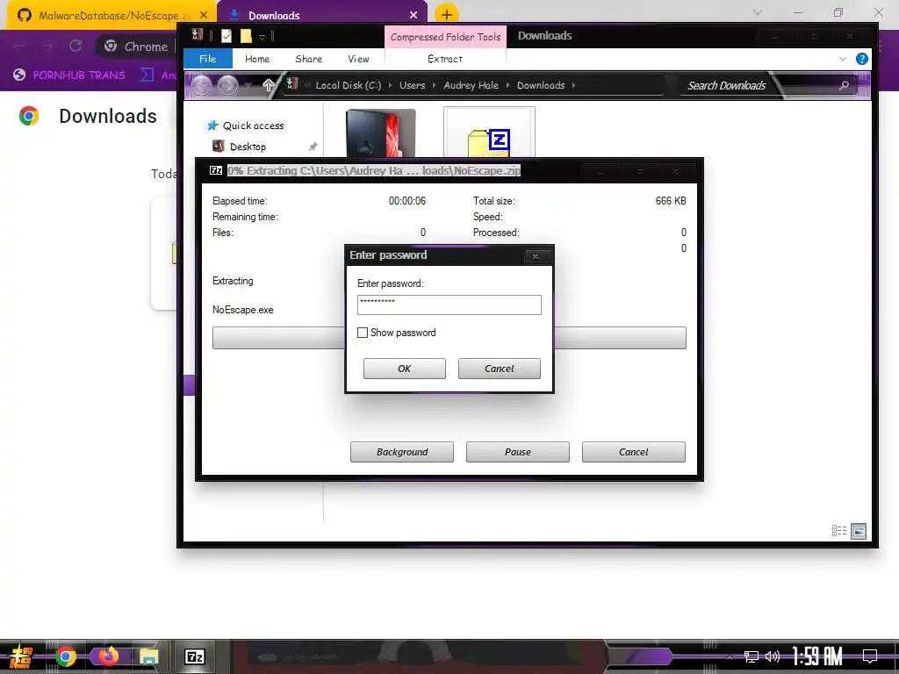Screen dimensions: 899x674
Task: Expand arrow after Local Disk (C:) breadcrumb
Action: [x=390, y=85]
